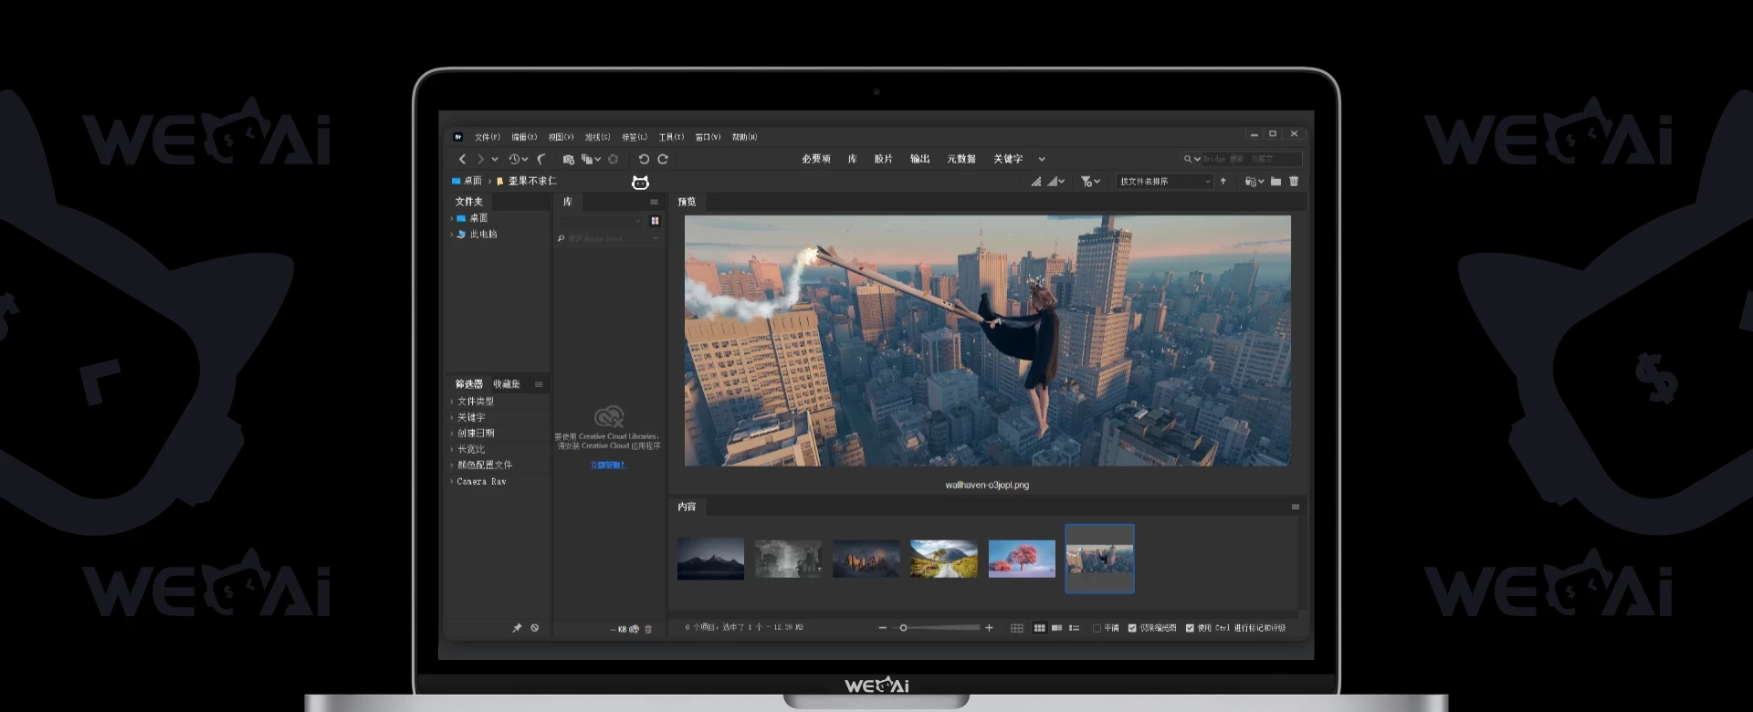This screenshot has height=712, width=1753.
Task: Click the thumbnail quality options icon
Action: pos(1055,182)
